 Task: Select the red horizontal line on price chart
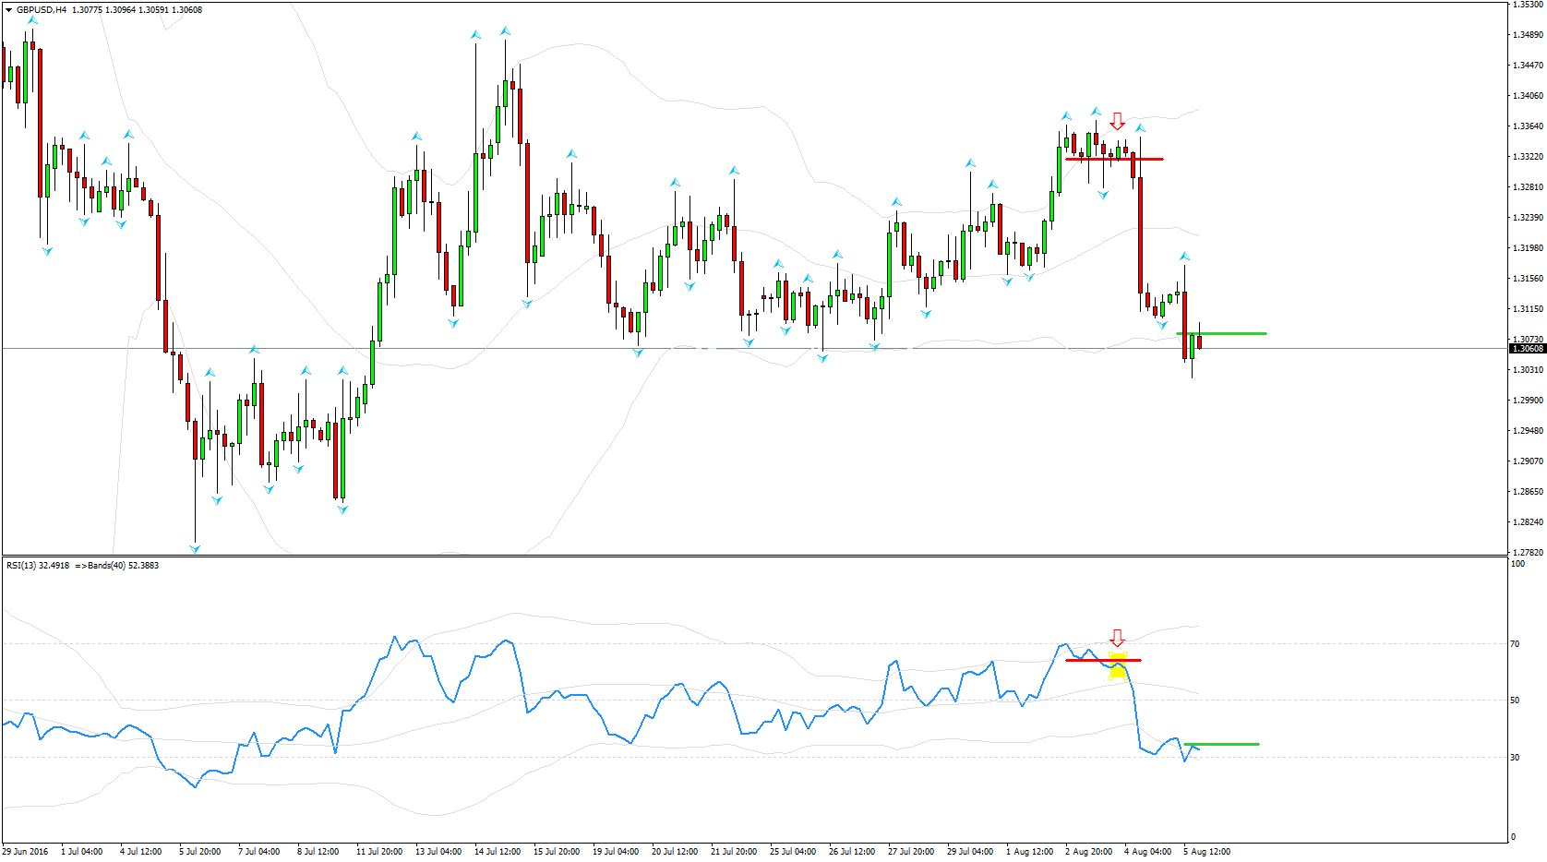(1113, 160)
